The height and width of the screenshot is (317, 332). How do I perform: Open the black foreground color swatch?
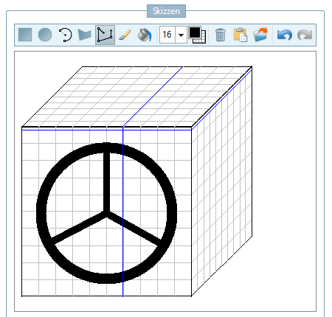coord(195,32)
